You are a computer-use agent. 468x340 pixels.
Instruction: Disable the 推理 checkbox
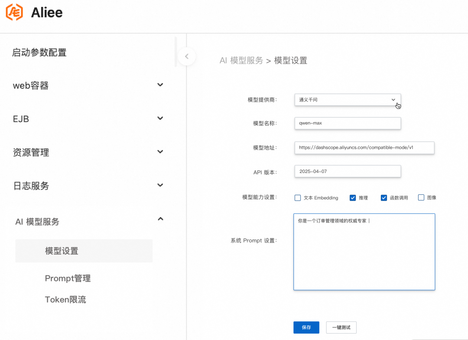click(x=353, y=197)
